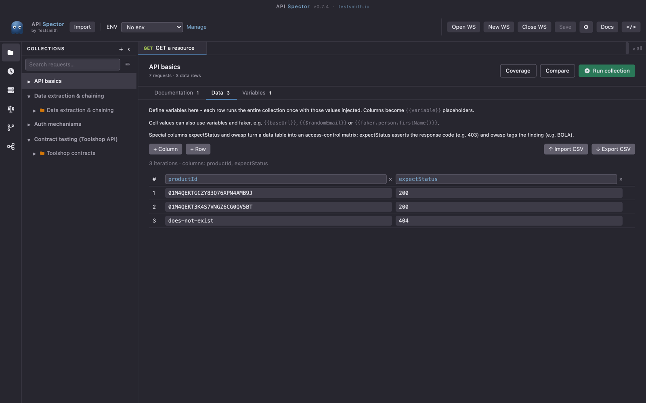The width and height of the screenshot is (646, 403).
Task: Remove the productId column
Action: tap(390, 179)
